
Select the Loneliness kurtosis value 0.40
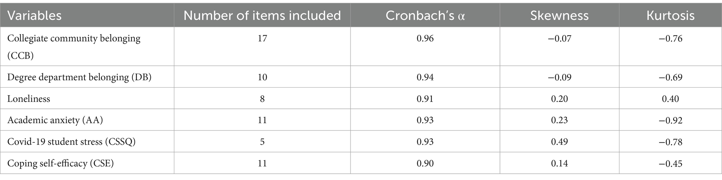(670, 99)
